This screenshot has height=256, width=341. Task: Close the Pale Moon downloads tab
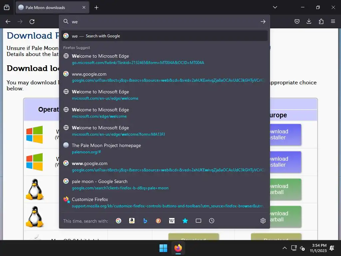tap(84, 7)
